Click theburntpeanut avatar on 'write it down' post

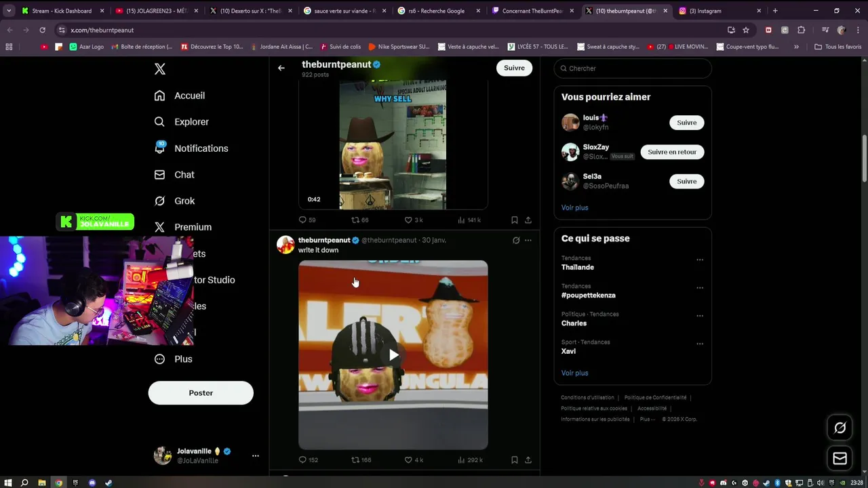[x=285, y=245]
